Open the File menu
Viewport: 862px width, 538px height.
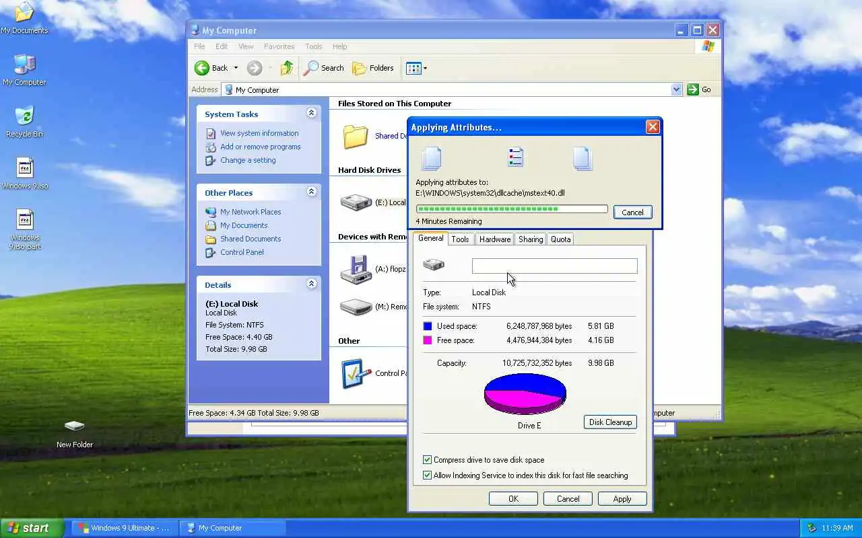[199, 46]
